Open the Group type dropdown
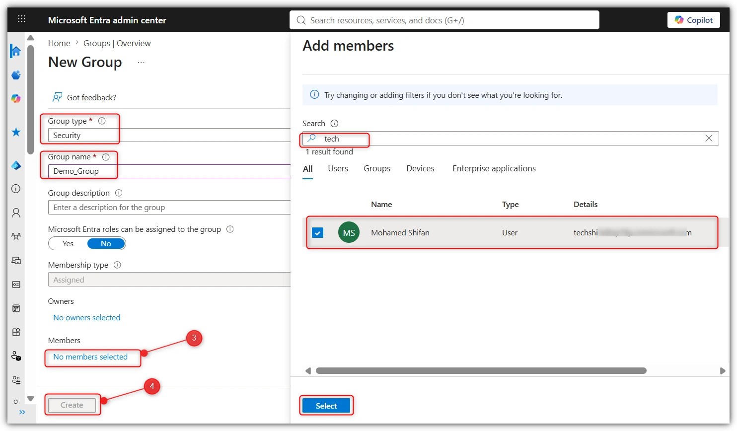The width and height of the screenshot is (737, 431). click(169, 135)
